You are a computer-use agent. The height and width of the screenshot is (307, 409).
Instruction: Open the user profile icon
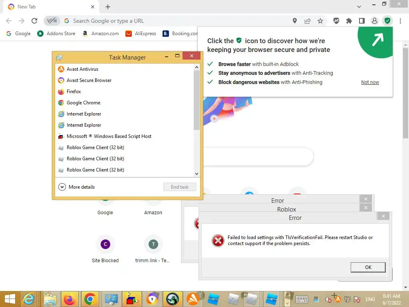375,21
